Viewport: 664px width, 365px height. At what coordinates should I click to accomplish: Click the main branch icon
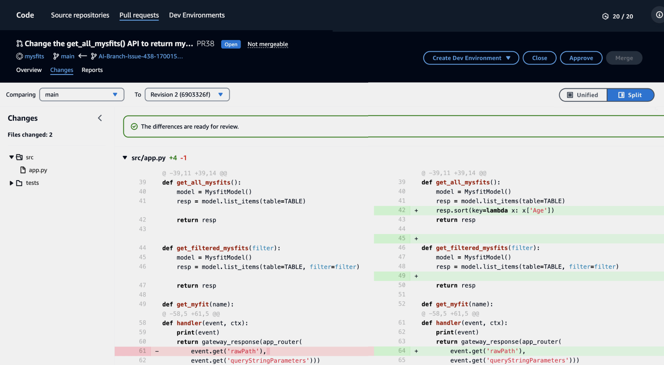coord(56,56)
